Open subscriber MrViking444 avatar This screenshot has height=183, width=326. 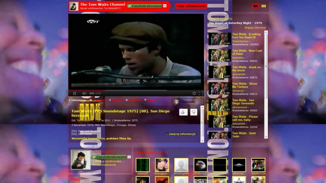[181, 165]
